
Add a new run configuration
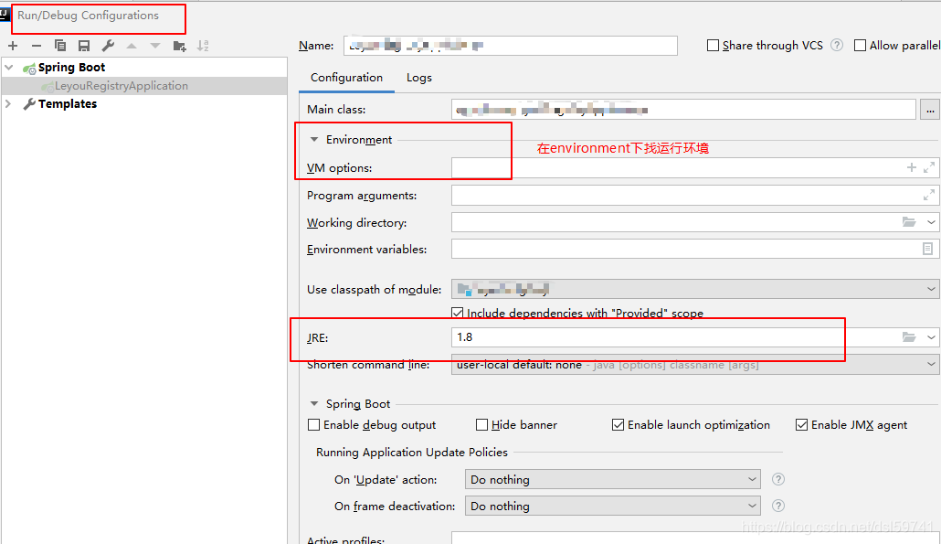click(x=13, y=46)
